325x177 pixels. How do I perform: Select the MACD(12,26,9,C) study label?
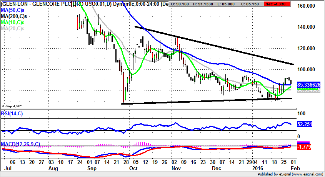(x=20, y=144)
